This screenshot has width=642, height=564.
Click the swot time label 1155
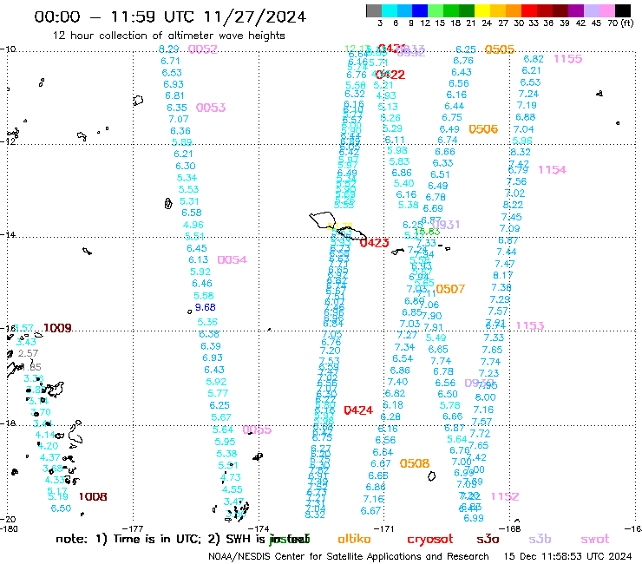(x=568, y=59)
